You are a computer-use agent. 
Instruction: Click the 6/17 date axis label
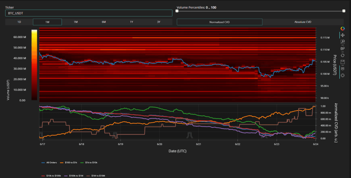pos(42,144)
